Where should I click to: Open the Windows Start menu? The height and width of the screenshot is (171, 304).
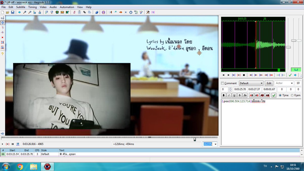point(6,167)
